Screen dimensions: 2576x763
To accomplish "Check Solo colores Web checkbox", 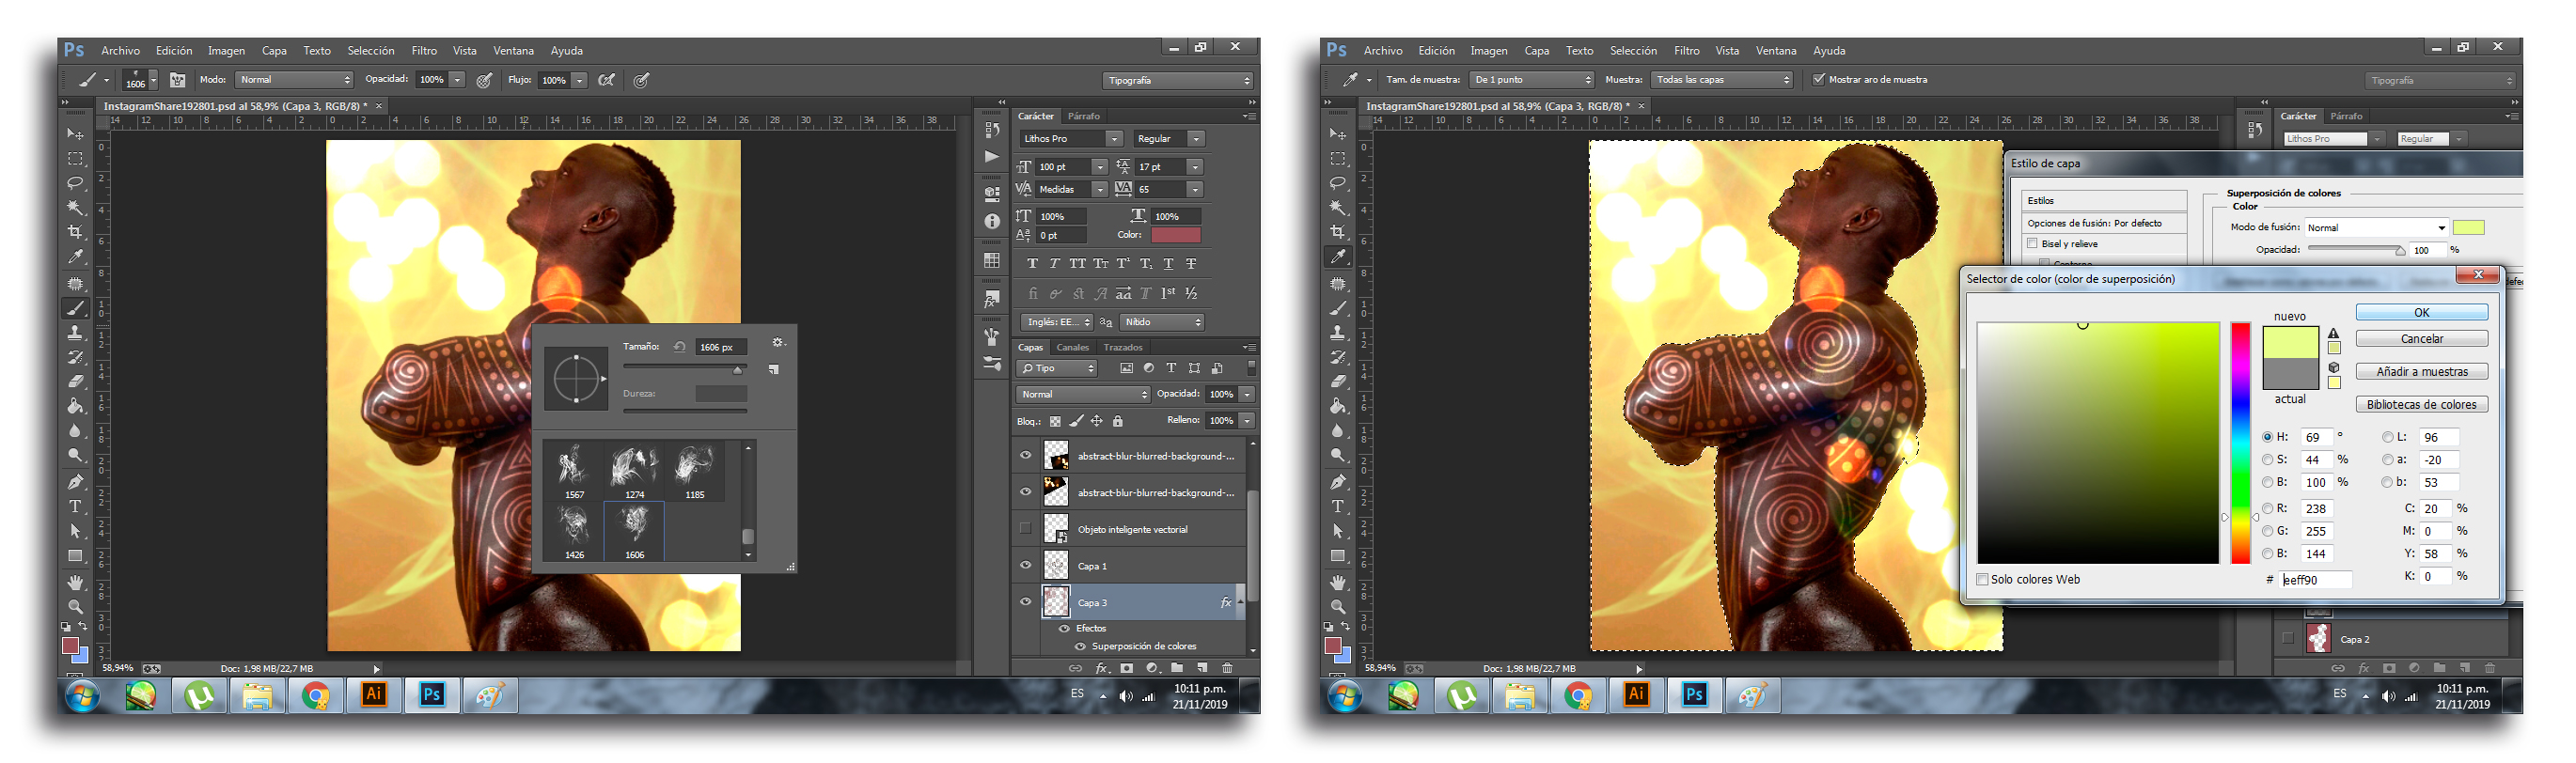I will pyautogui.click(x=1982, y=580).
